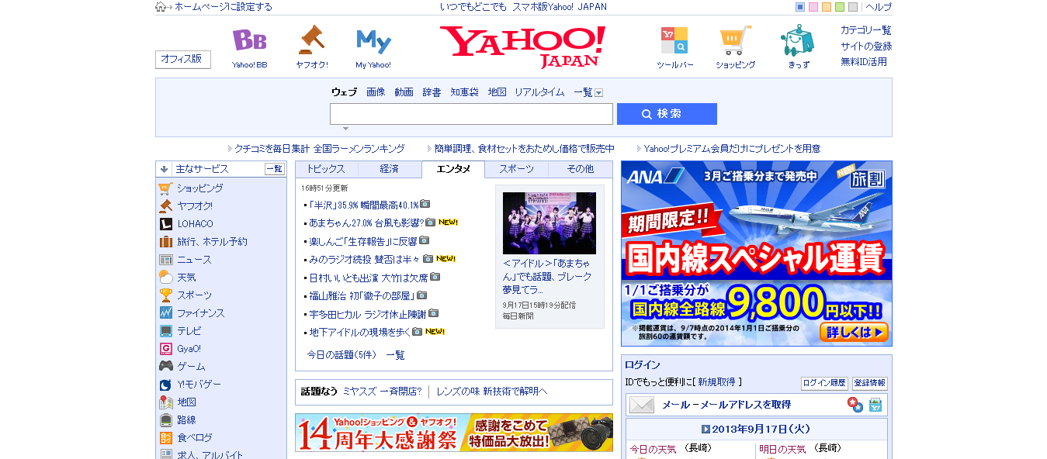This screenshot has width=1047, height=459.
Task: Expand the date 2013年9月17日 arrow
Action: tap(706, 429)
